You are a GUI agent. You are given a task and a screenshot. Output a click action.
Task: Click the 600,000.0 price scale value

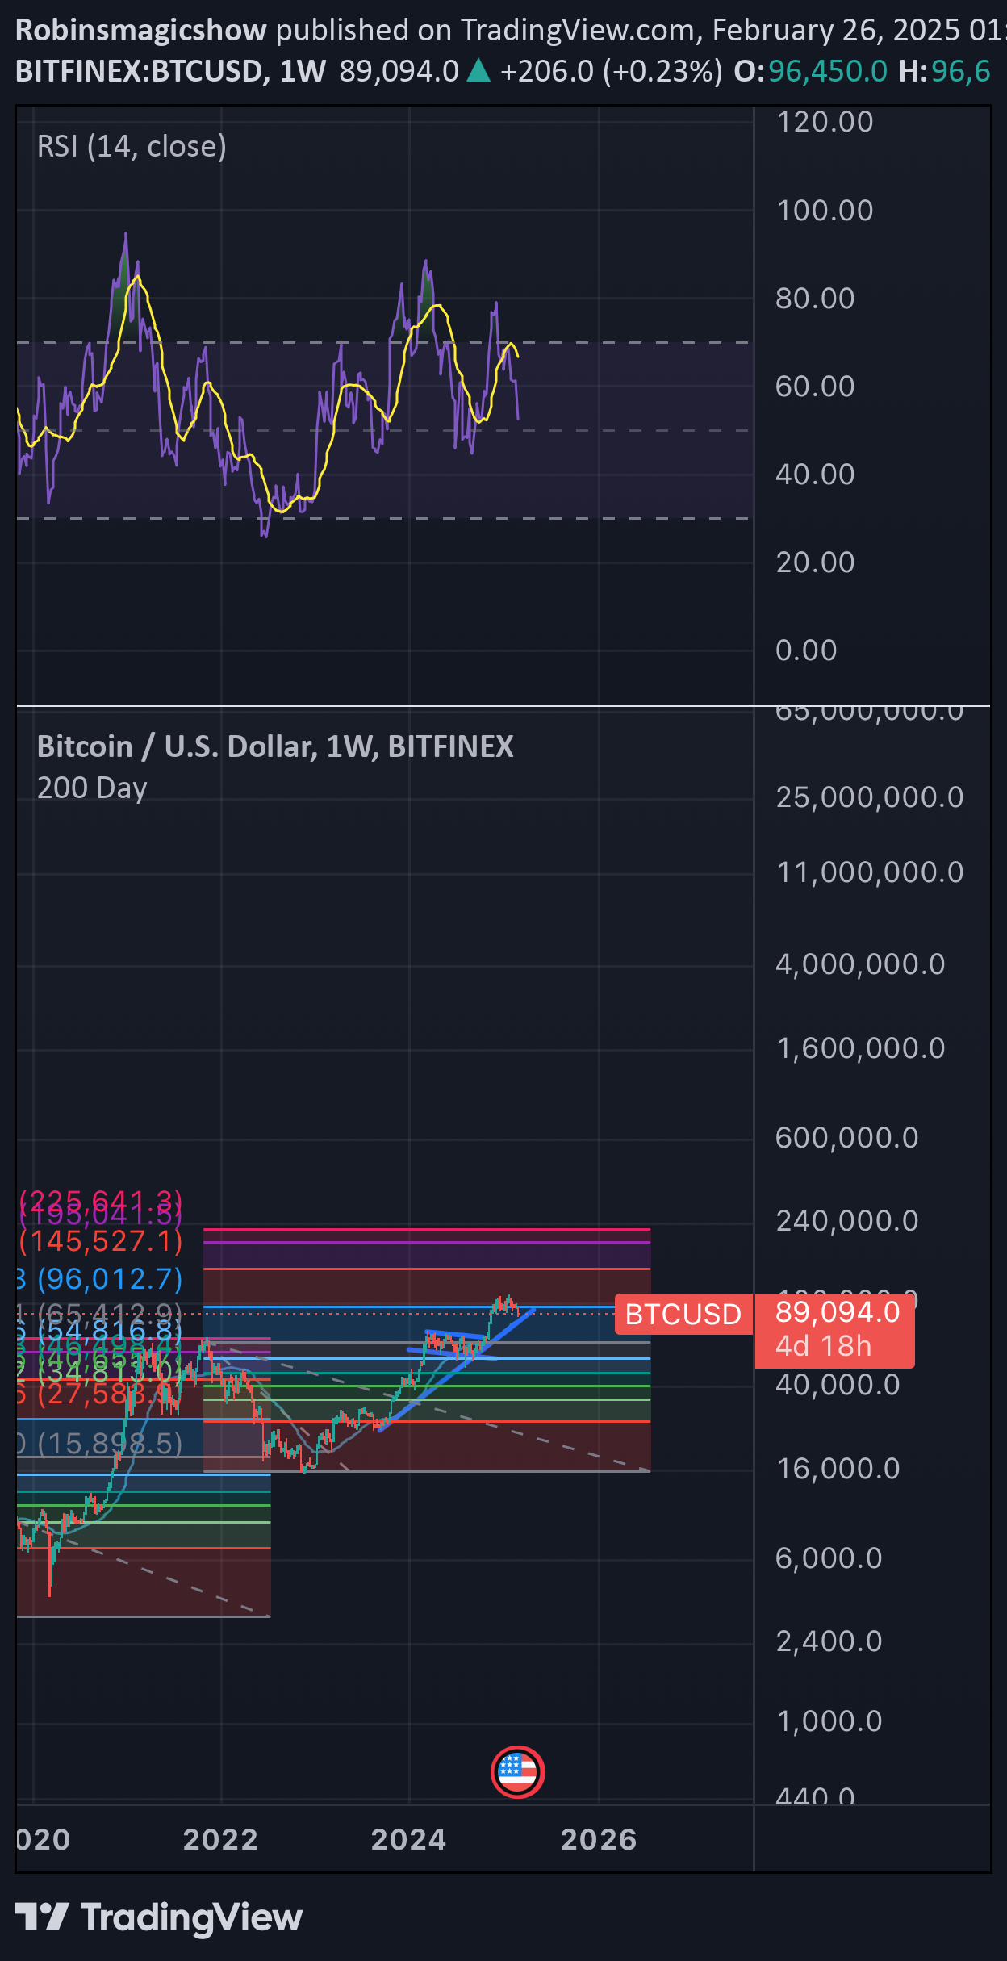tap(846, 1138)
